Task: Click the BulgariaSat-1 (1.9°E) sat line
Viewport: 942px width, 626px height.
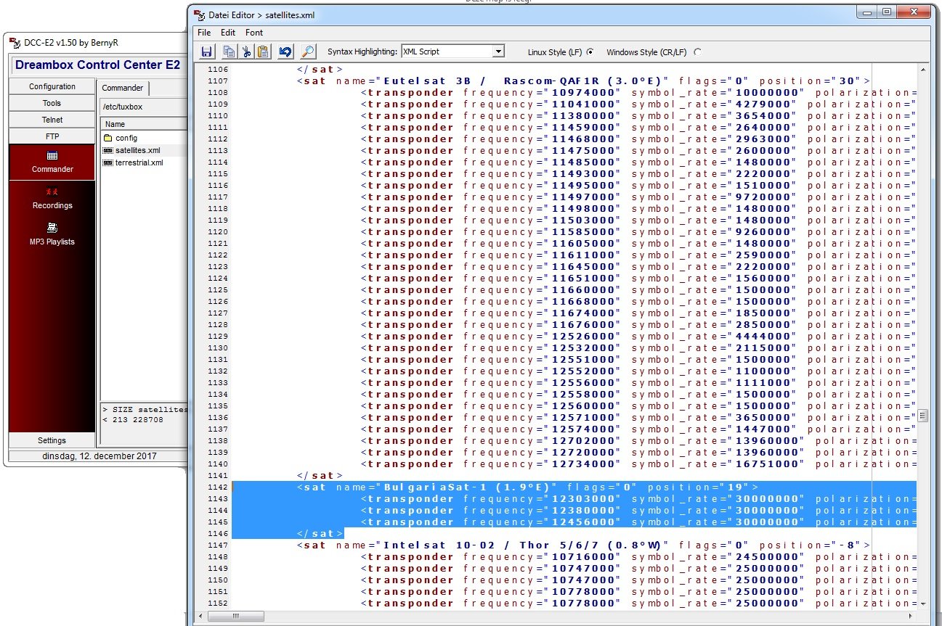Action: pyautogui.click(x=527, y=487)
